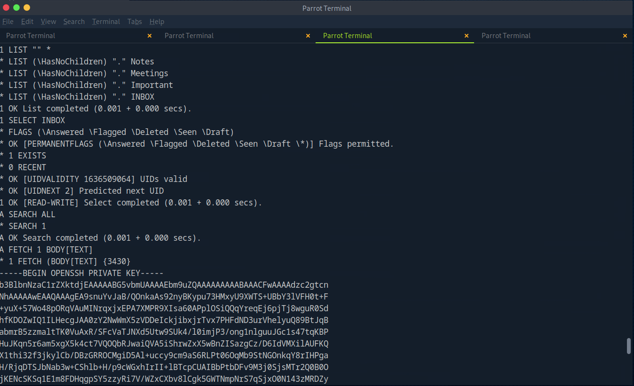Click the green window button

coord(16,8)
